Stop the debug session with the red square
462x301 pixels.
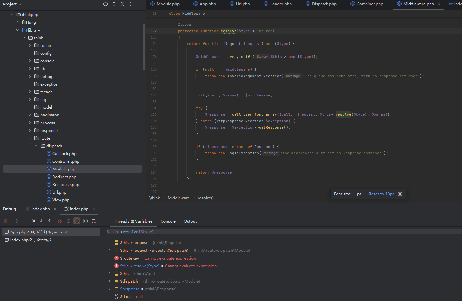tap(5, 221)
